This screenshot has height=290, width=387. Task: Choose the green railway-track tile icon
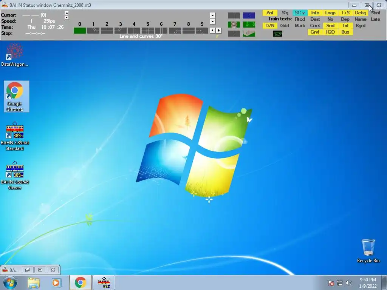(234, 25)
